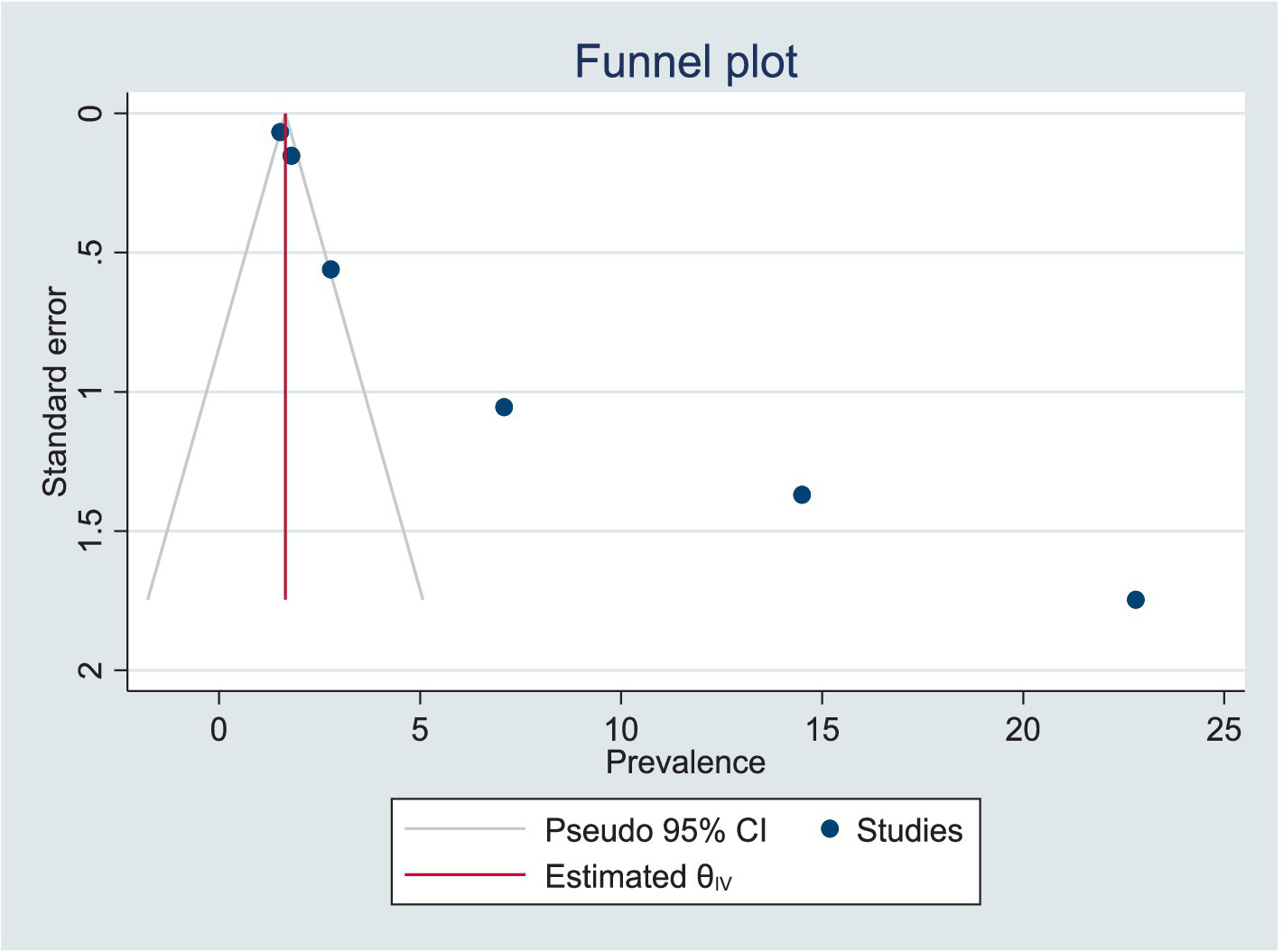Pick the study point at standard error 0.55
This screenshot has height=951, width=1283.
click(330, 269)
